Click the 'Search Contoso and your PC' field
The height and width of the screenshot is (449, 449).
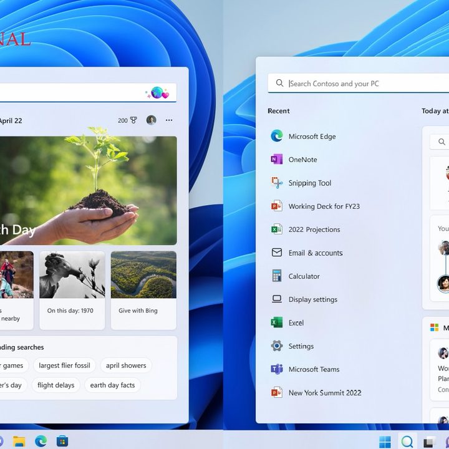tap(358, 83)
